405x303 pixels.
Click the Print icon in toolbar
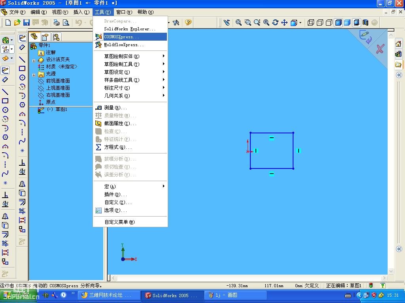pos(57,22)
